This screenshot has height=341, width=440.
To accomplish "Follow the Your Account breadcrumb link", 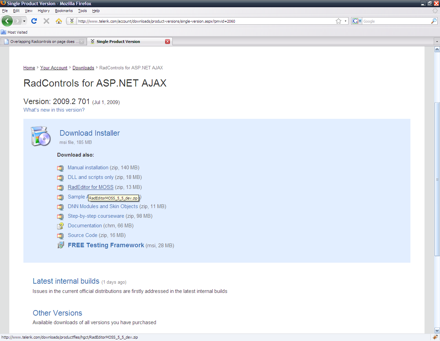I will (x=54, y=68).
